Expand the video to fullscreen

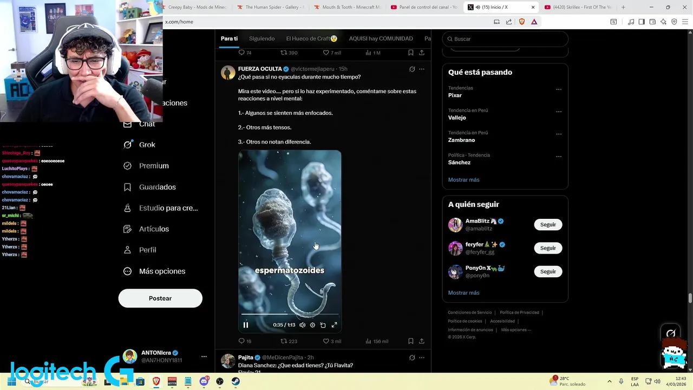point(334,325)
